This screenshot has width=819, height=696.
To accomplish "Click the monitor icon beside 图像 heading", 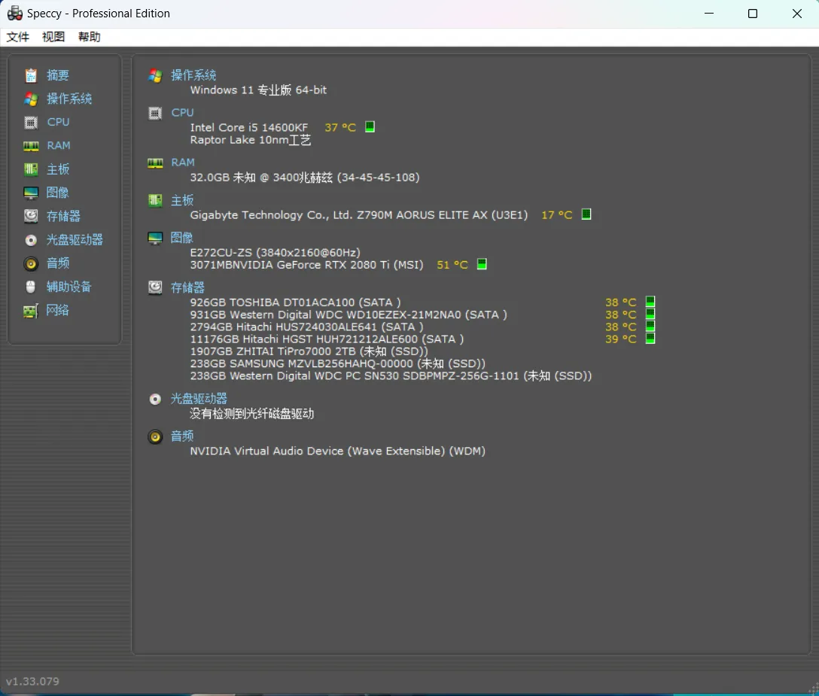I will (x=155, y=238).
